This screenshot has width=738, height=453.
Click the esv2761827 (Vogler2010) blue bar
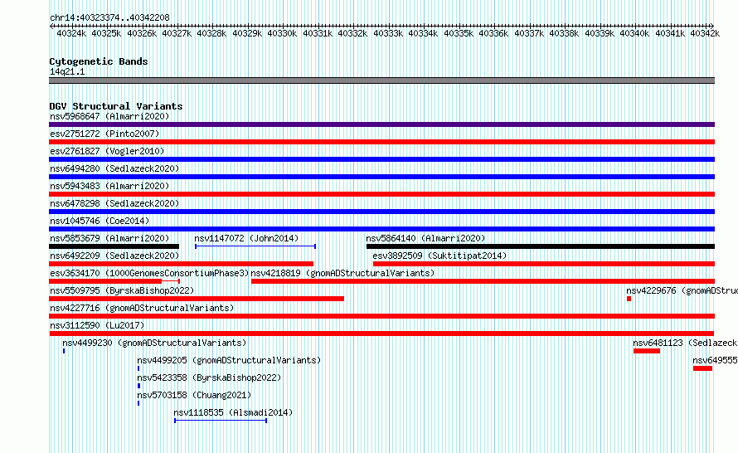pos(381,159)
